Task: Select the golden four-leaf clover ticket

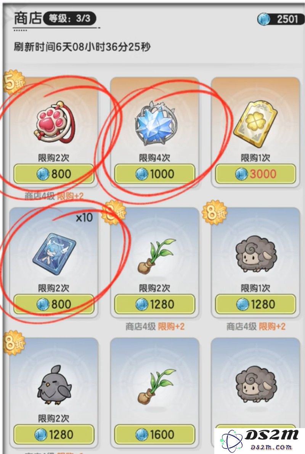Action: point(255,124)
